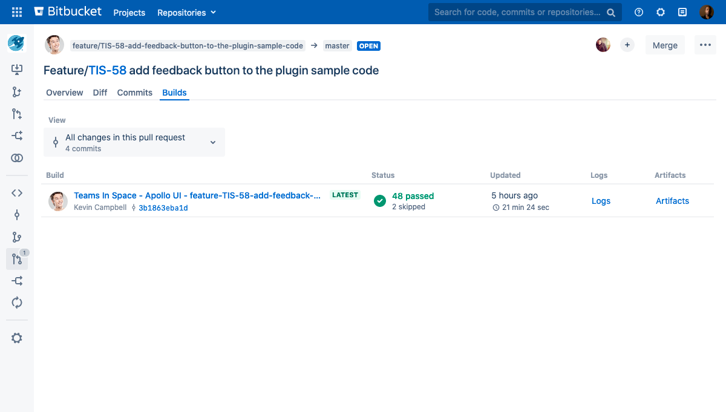Click the pull request author avatar
Viewport: 726px width, 412px height.
click(x=54, y=45)
